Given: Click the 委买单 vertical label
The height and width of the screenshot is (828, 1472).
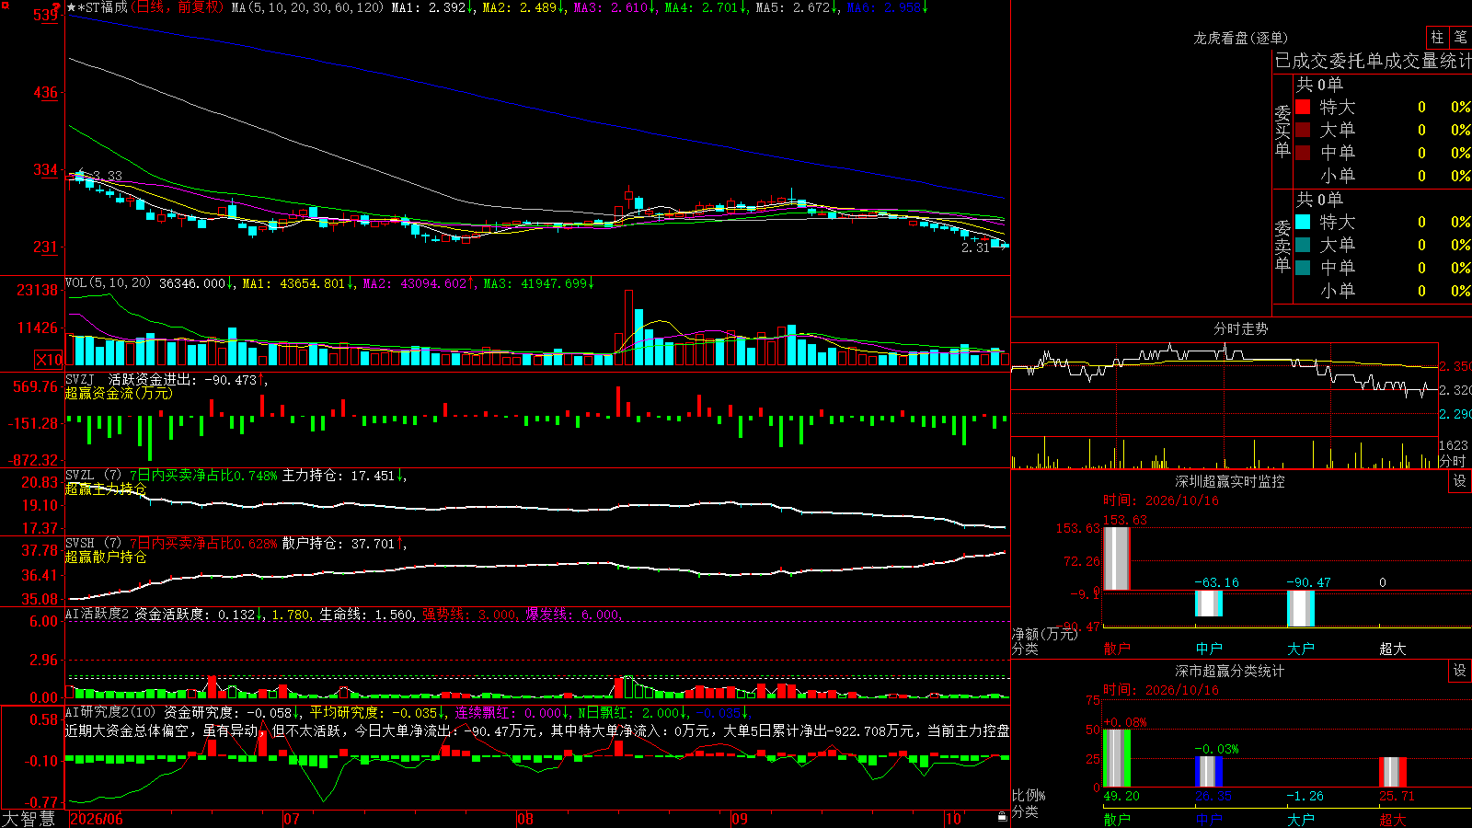Looking at the screenshot, I should pyautogui.click(x=1282, y=131).
